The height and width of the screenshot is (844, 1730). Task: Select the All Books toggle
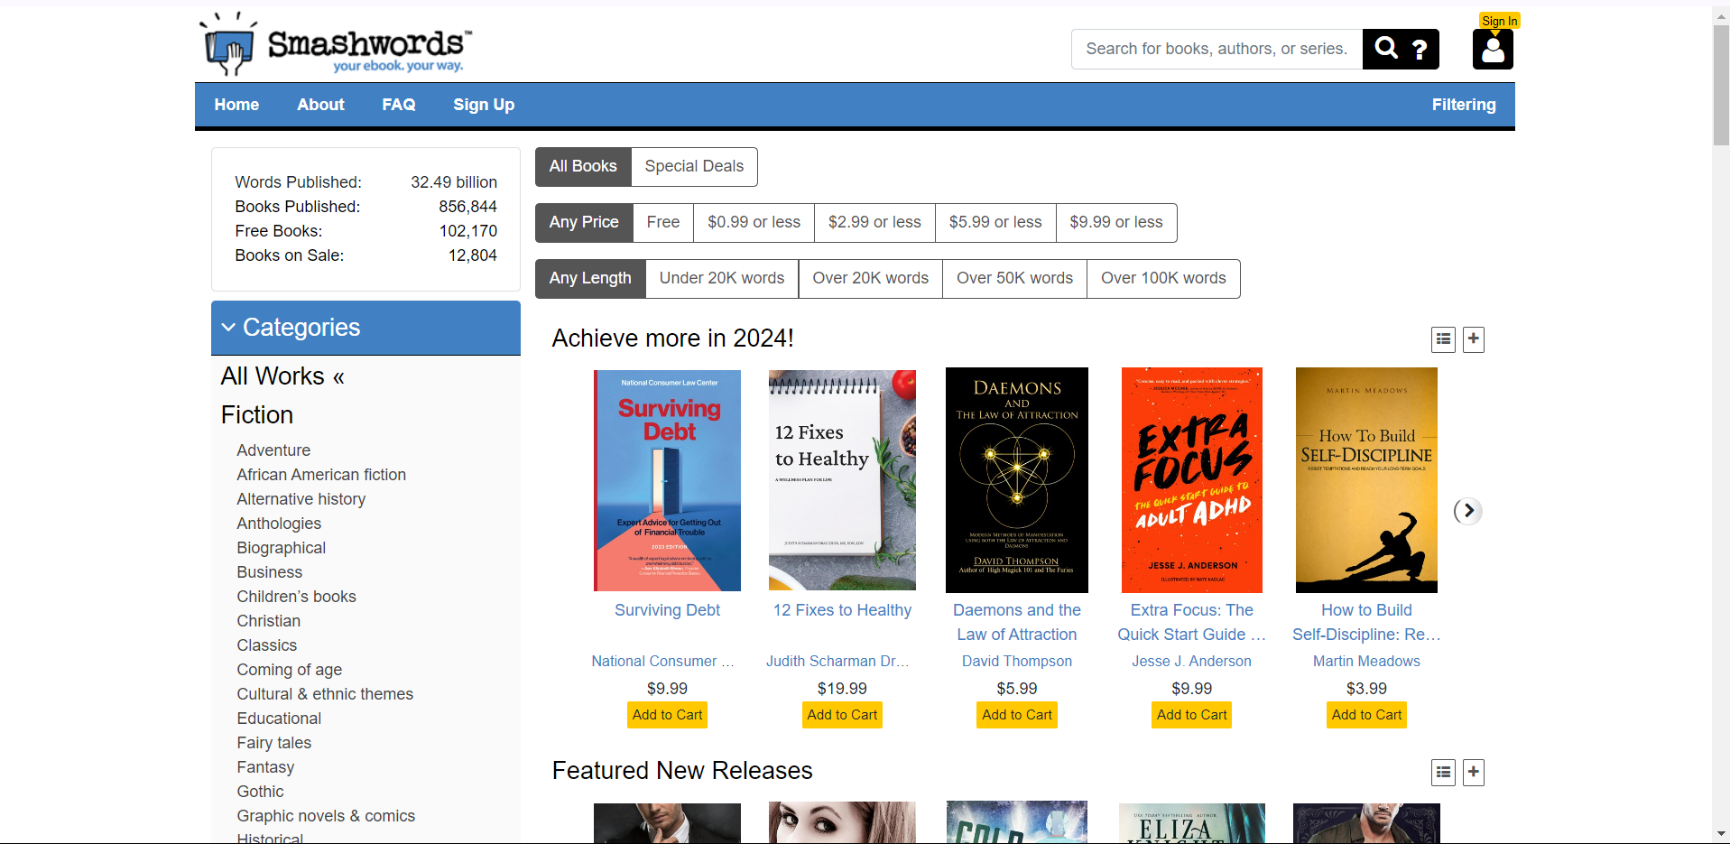click(583, 167)
